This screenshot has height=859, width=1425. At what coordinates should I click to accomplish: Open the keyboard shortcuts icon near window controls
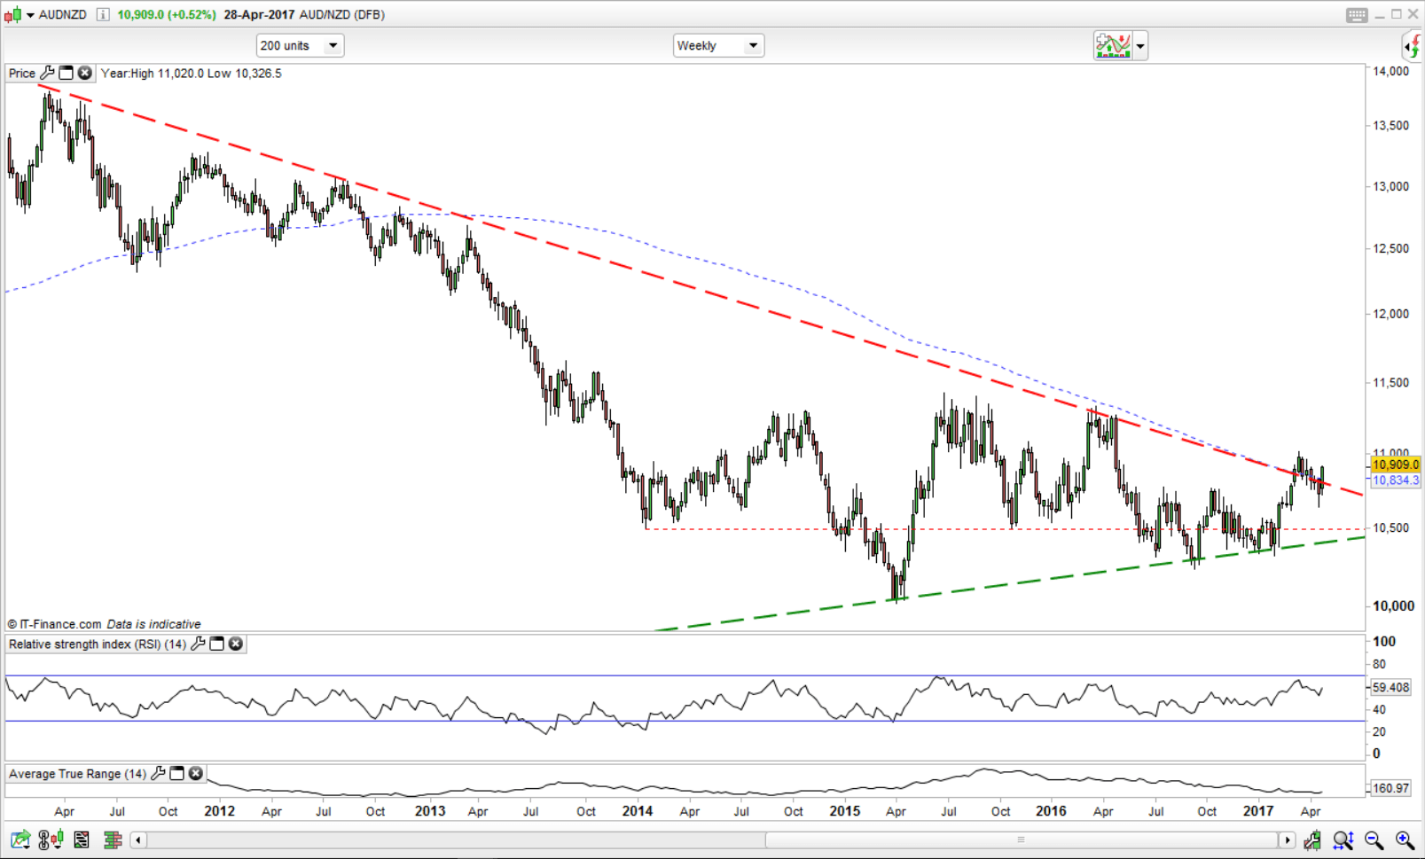[x=1356, y=14]
